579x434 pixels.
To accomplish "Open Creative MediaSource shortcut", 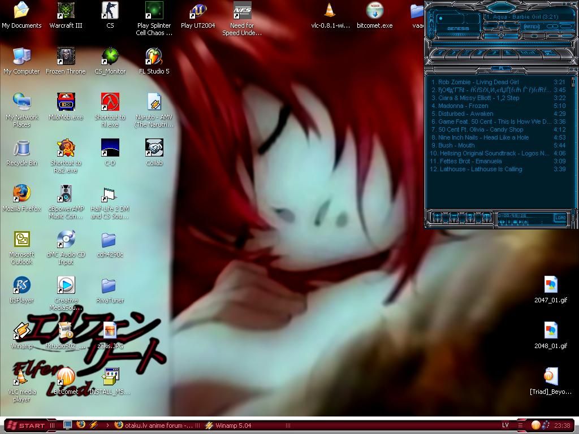I will point(66,293).
